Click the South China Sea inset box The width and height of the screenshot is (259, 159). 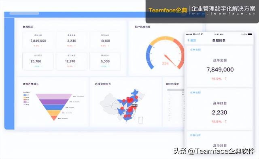point(140,120)
